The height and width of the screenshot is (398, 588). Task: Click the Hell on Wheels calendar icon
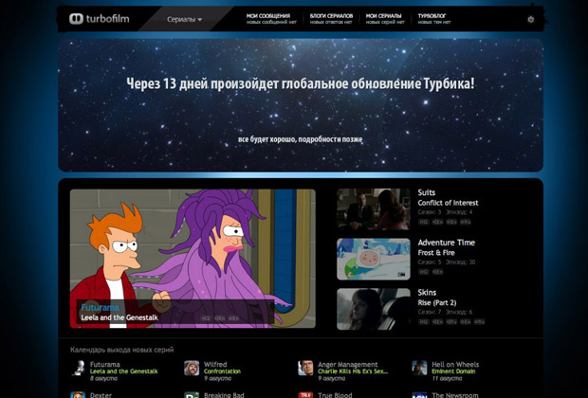pos(419,368)
